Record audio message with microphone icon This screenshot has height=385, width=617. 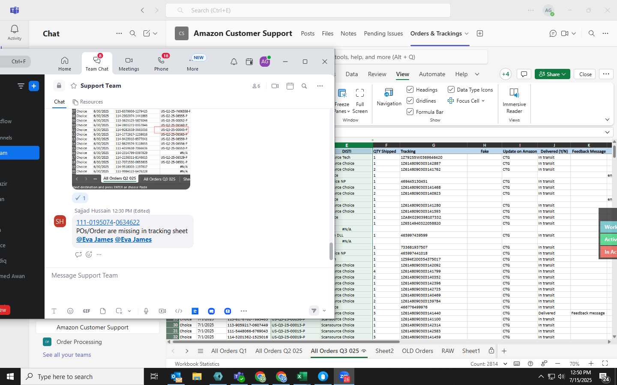pyautogui.click(x=146, y=311)
